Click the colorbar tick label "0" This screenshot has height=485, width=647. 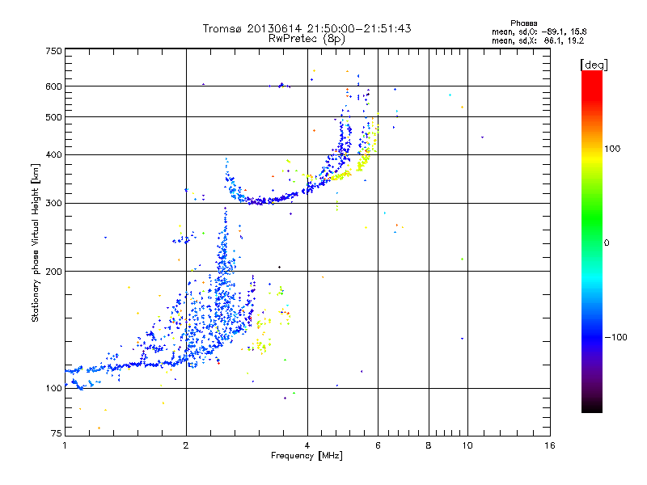pyautogui.click(x=607, y=243)
